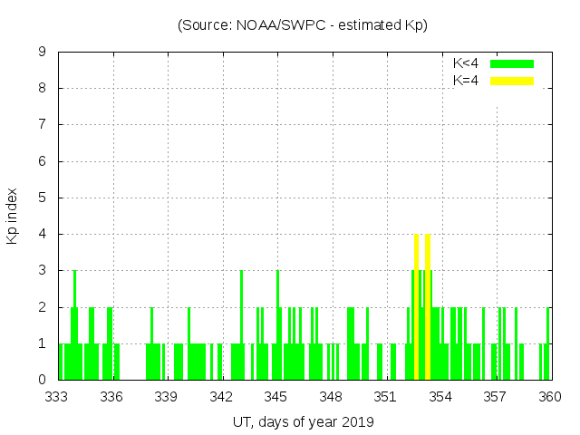Click the green K<4 legend swatch

[x=512, y=63]
